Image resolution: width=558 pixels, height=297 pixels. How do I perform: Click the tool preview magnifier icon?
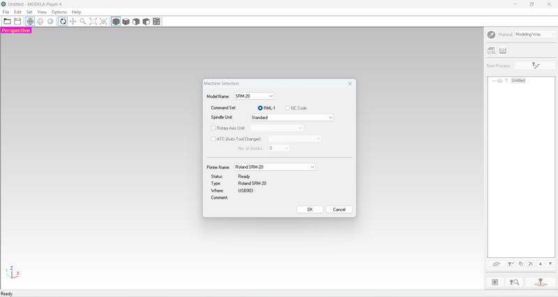tap(514, 282)
